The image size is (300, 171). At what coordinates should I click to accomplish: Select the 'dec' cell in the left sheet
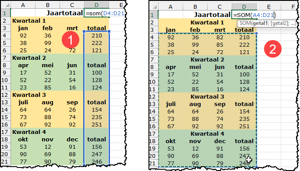(x=72, y=139)
